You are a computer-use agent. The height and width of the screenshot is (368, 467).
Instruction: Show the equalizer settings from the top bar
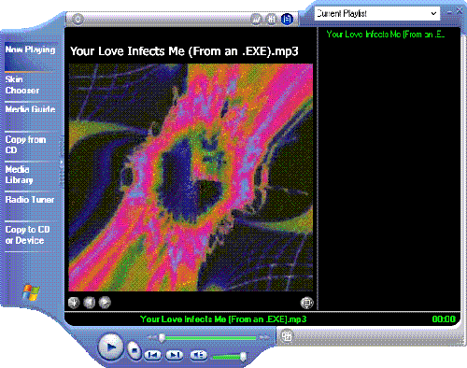click(x=272, y=20)
